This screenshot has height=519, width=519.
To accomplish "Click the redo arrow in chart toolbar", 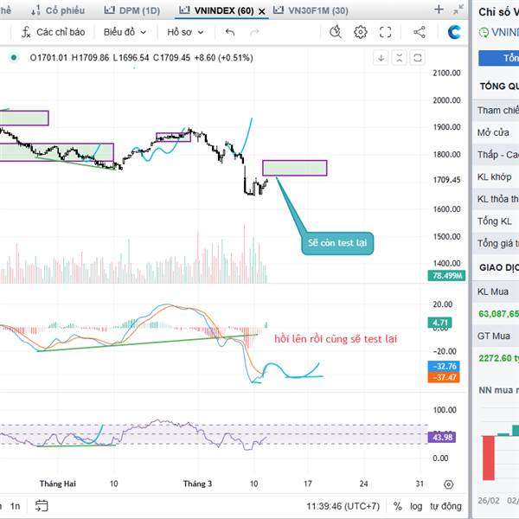I will point(254,32).
